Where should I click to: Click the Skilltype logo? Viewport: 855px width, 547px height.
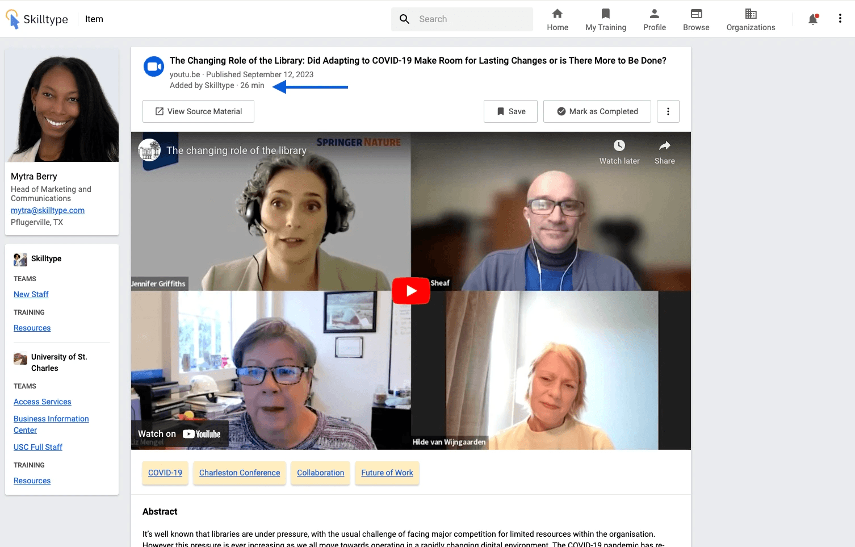(x=37, y=19)
